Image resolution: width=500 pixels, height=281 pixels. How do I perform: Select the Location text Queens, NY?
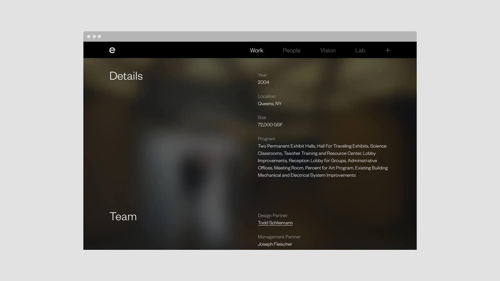click(269, 103)
